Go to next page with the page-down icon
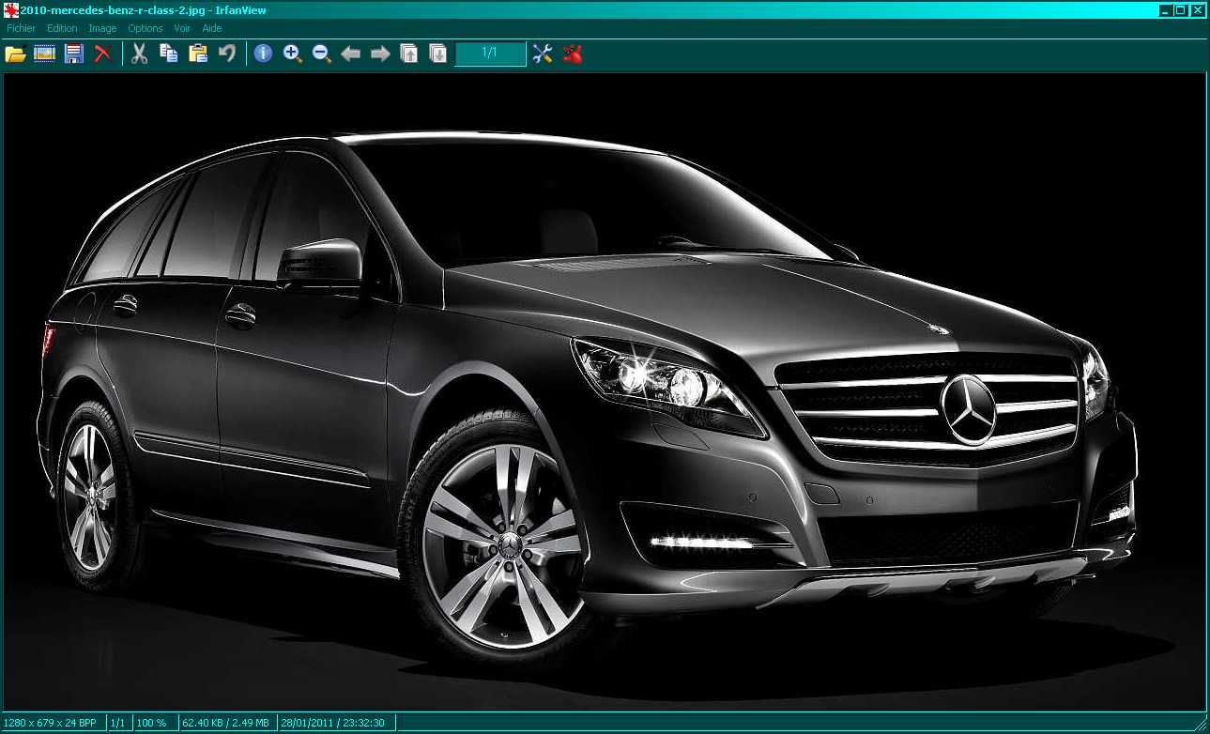 pyautogui.click(x=438, y=54)
